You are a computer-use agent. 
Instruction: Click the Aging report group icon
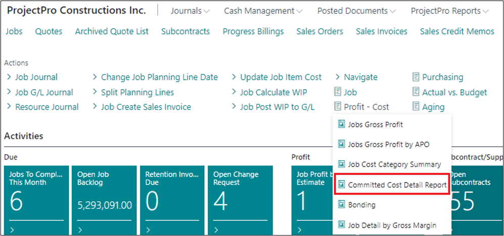pos(416,107)
